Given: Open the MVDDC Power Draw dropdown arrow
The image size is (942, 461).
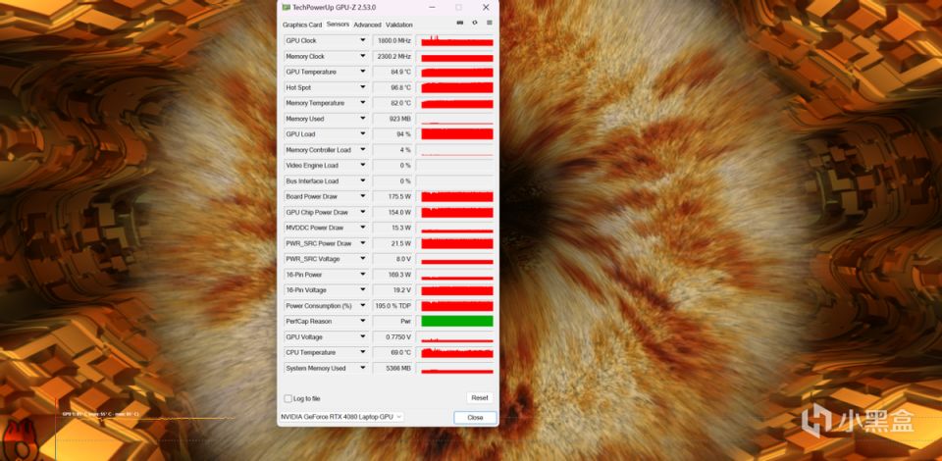Looking at the screenshot, I should (x=363, y=228).
